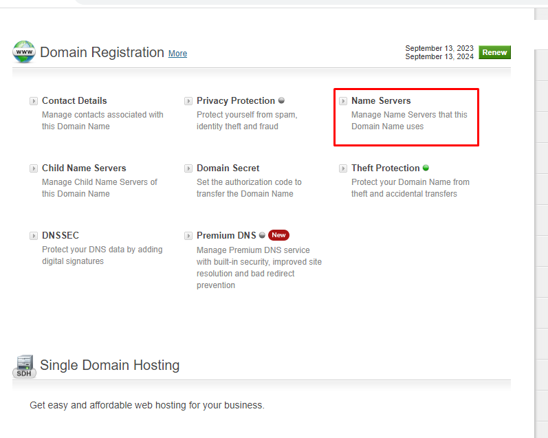Click the gray status dot beside Premium DNS

pos(262,235)
